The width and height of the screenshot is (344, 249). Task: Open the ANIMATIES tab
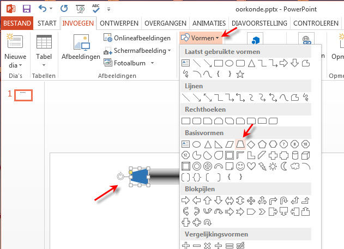click(209, 23)
